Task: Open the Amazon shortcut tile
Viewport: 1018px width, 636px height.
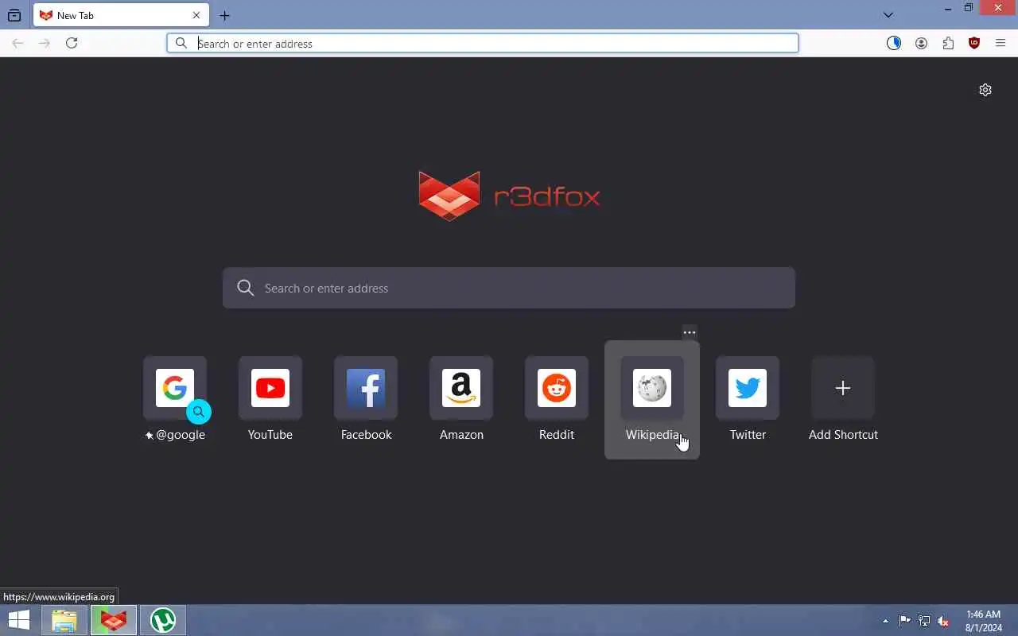Action: coord(461,399)
